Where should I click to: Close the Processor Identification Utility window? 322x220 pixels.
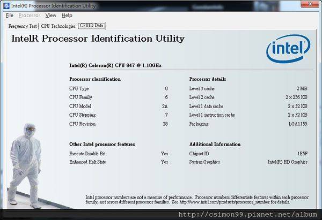coord(310,4)
